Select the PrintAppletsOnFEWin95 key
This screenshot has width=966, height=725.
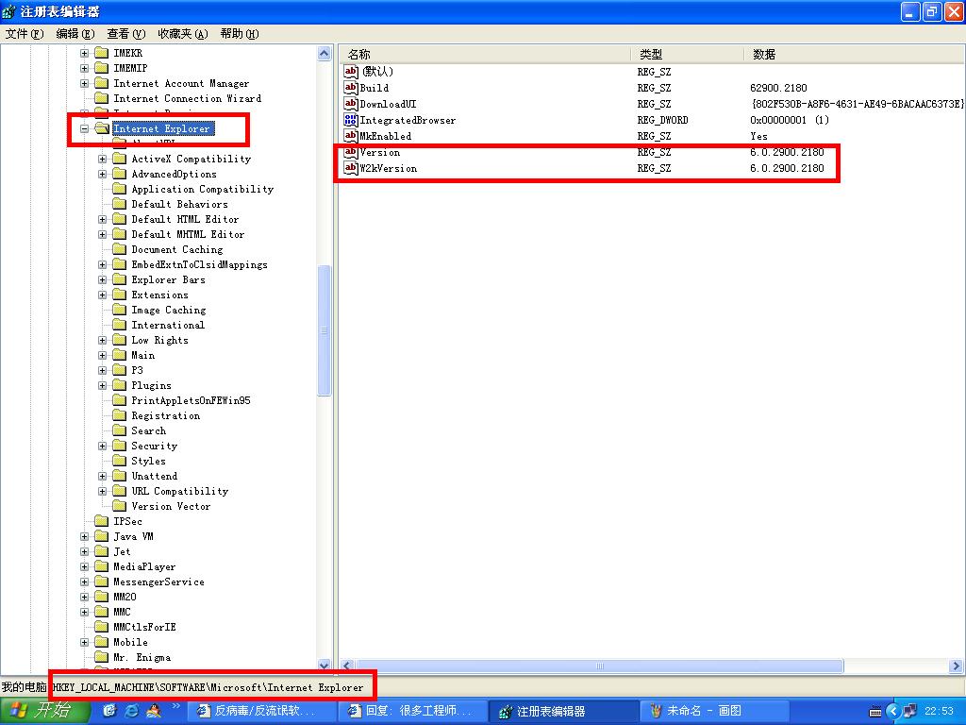(191, 400)
